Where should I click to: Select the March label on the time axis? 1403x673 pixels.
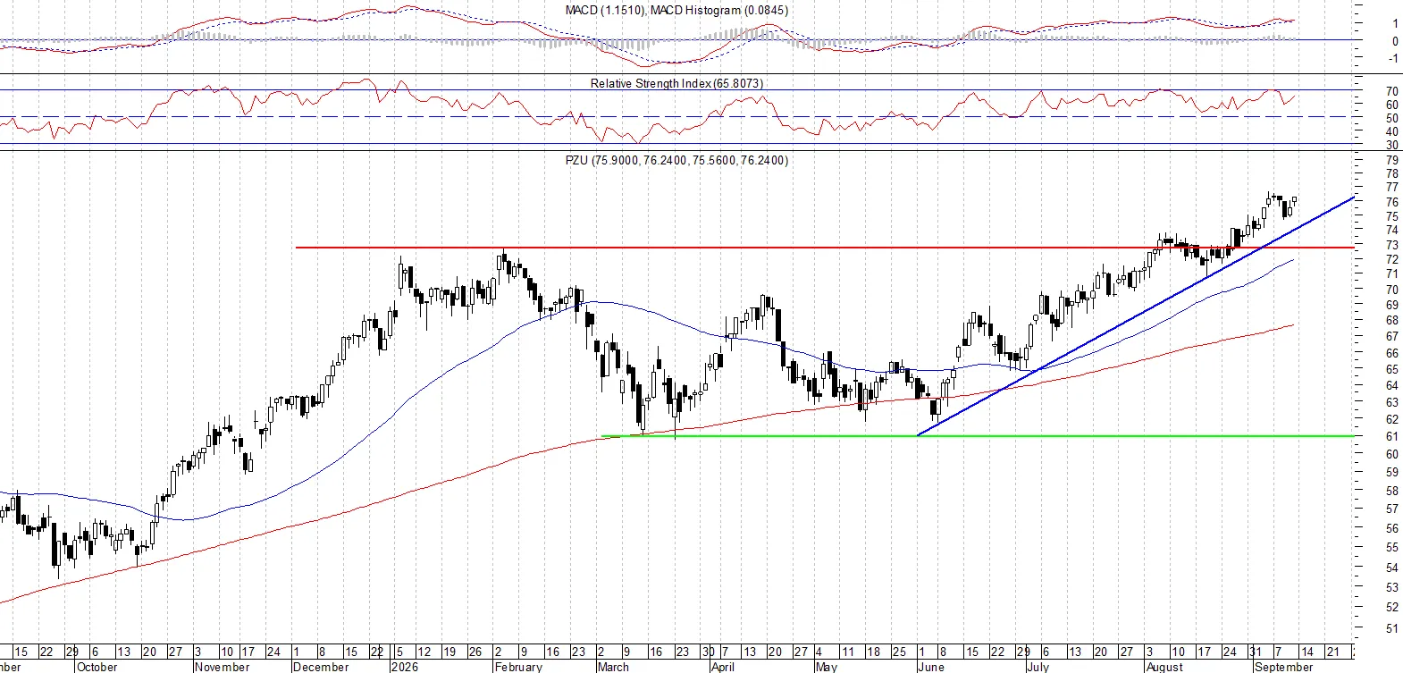click(x=613, y=667)
